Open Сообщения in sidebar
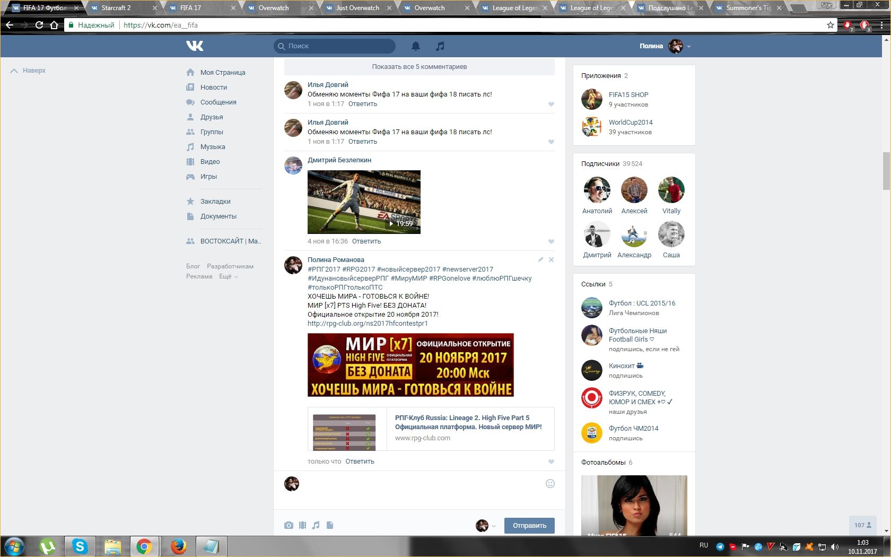Screen dimensions: 891x557 pyautogui.click(x=219, y=102)
